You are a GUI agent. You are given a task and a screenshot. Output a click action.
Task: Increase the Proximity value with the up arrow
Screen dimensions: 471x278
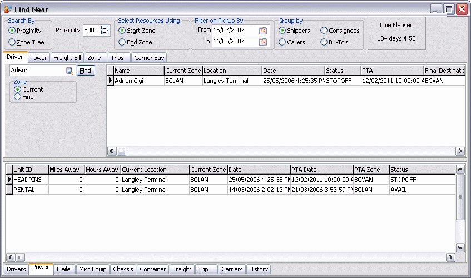(105, 28)
